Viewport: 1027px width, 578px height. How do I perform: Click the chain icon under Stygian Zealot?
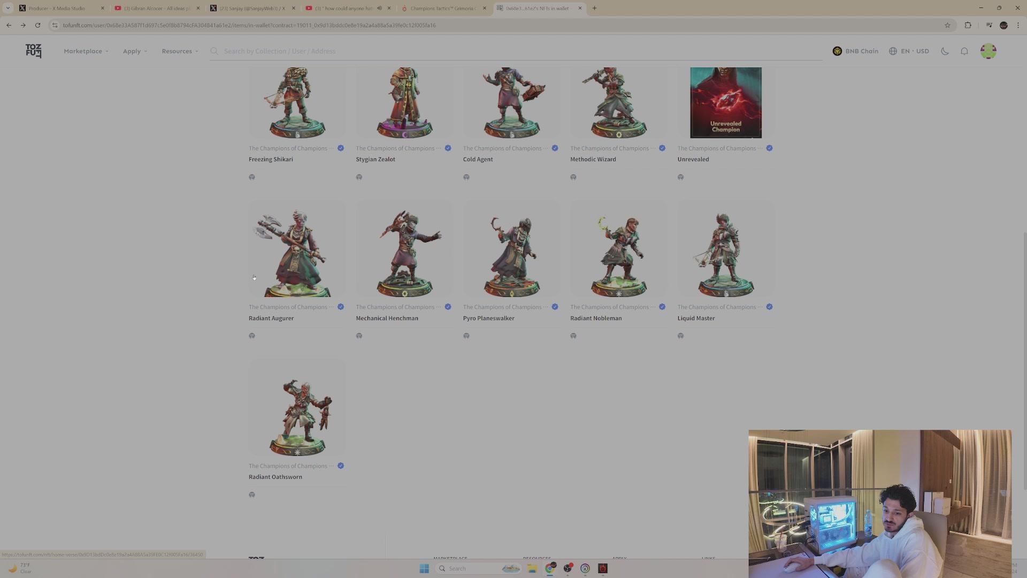[359, 177]
